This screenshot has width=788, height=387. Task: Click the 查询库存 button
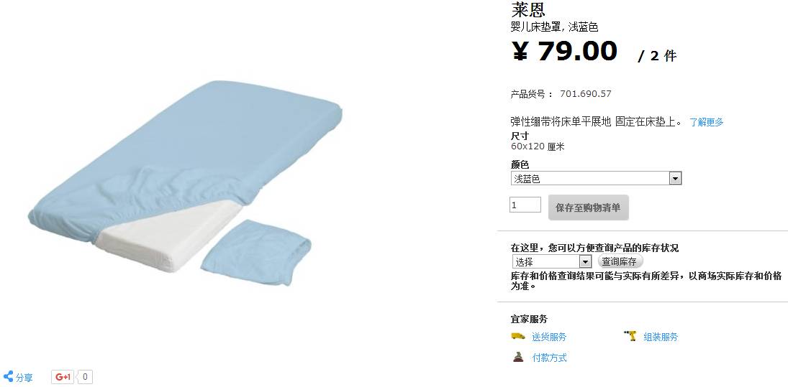click(x=620, y=261)
